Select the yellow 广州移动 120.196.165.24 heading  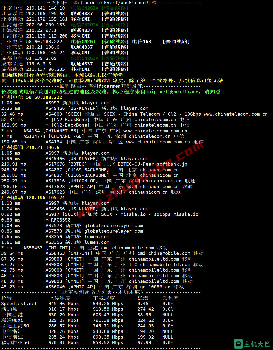click(x=33, y=198)
